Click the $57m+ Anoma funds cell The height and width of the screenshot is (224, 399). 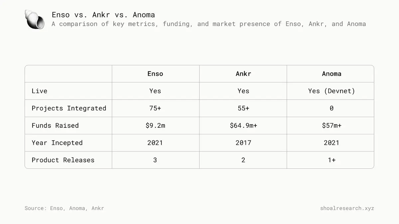point(332,125)
